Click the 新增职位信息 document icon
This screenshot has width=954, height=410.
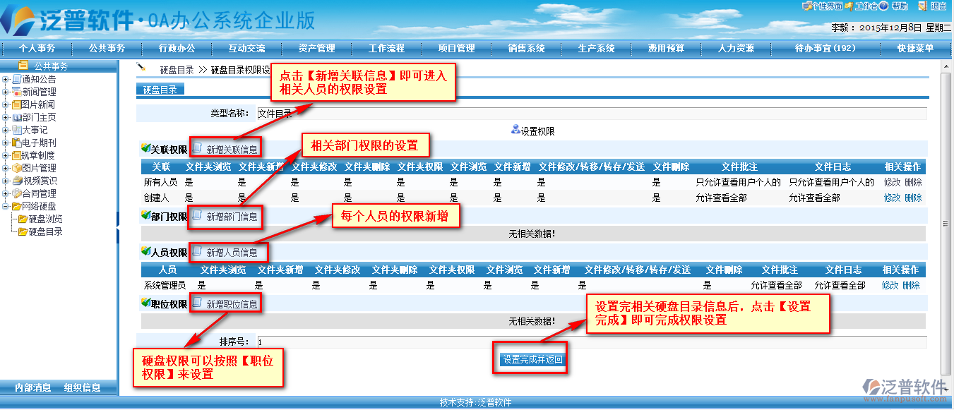click(x=198, y=303)
